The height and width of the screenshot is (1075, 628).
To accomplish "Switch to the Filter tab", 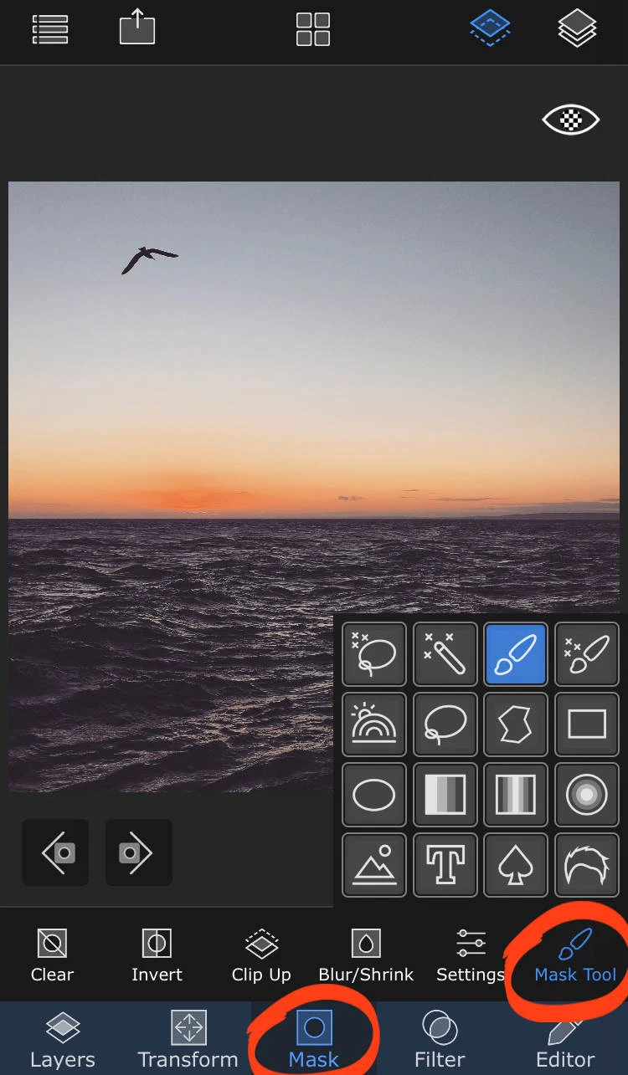I will (440, 1040).
